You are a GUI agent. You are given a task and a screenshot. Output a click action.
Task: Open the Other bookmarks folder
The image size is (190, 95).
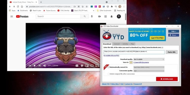click(x=104, y=11)
